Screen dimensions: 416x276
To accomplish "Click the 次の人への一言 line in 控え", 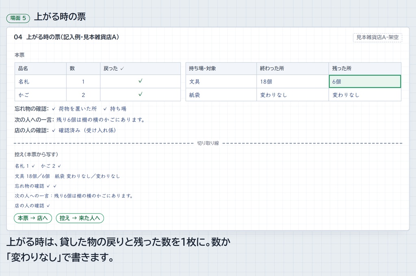I will (x=74, y=196).
